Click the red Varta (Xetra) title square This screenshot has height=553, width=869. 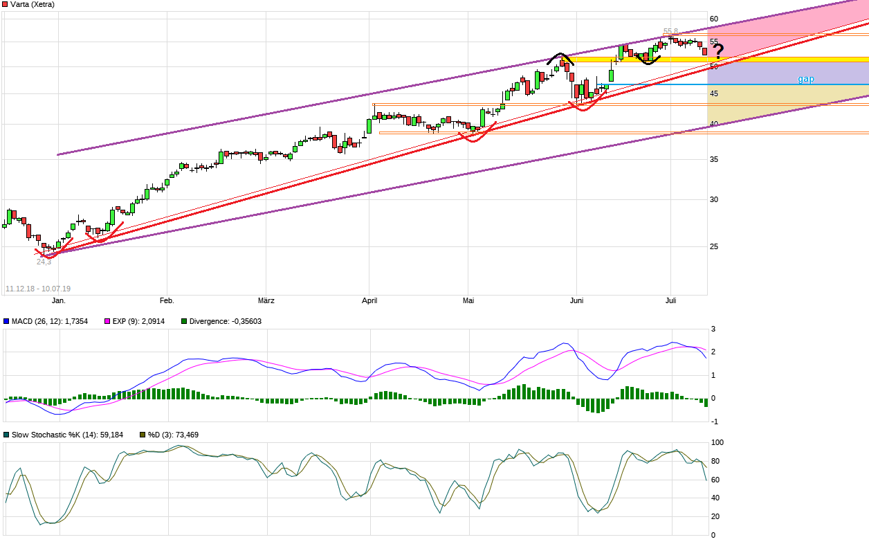(x=5, y=5)
